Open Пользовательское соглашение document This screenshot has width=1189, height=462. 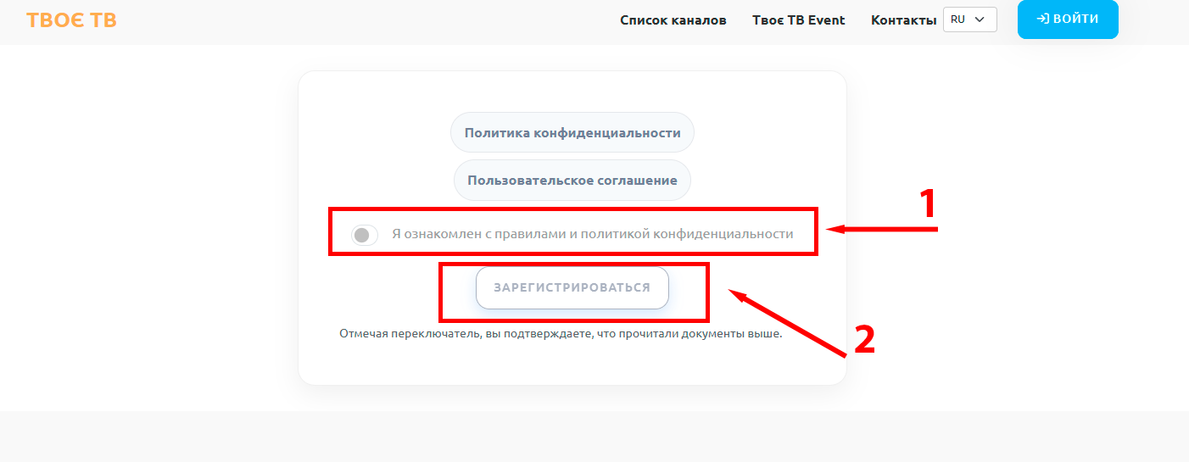572,181
